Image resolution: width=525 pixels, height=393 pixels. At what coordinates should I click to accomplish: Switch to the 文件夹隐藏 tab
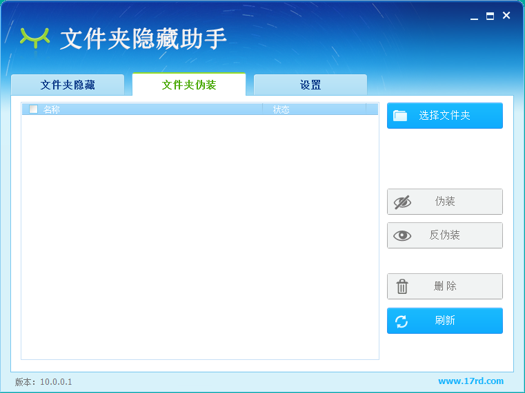click(68, 85)
